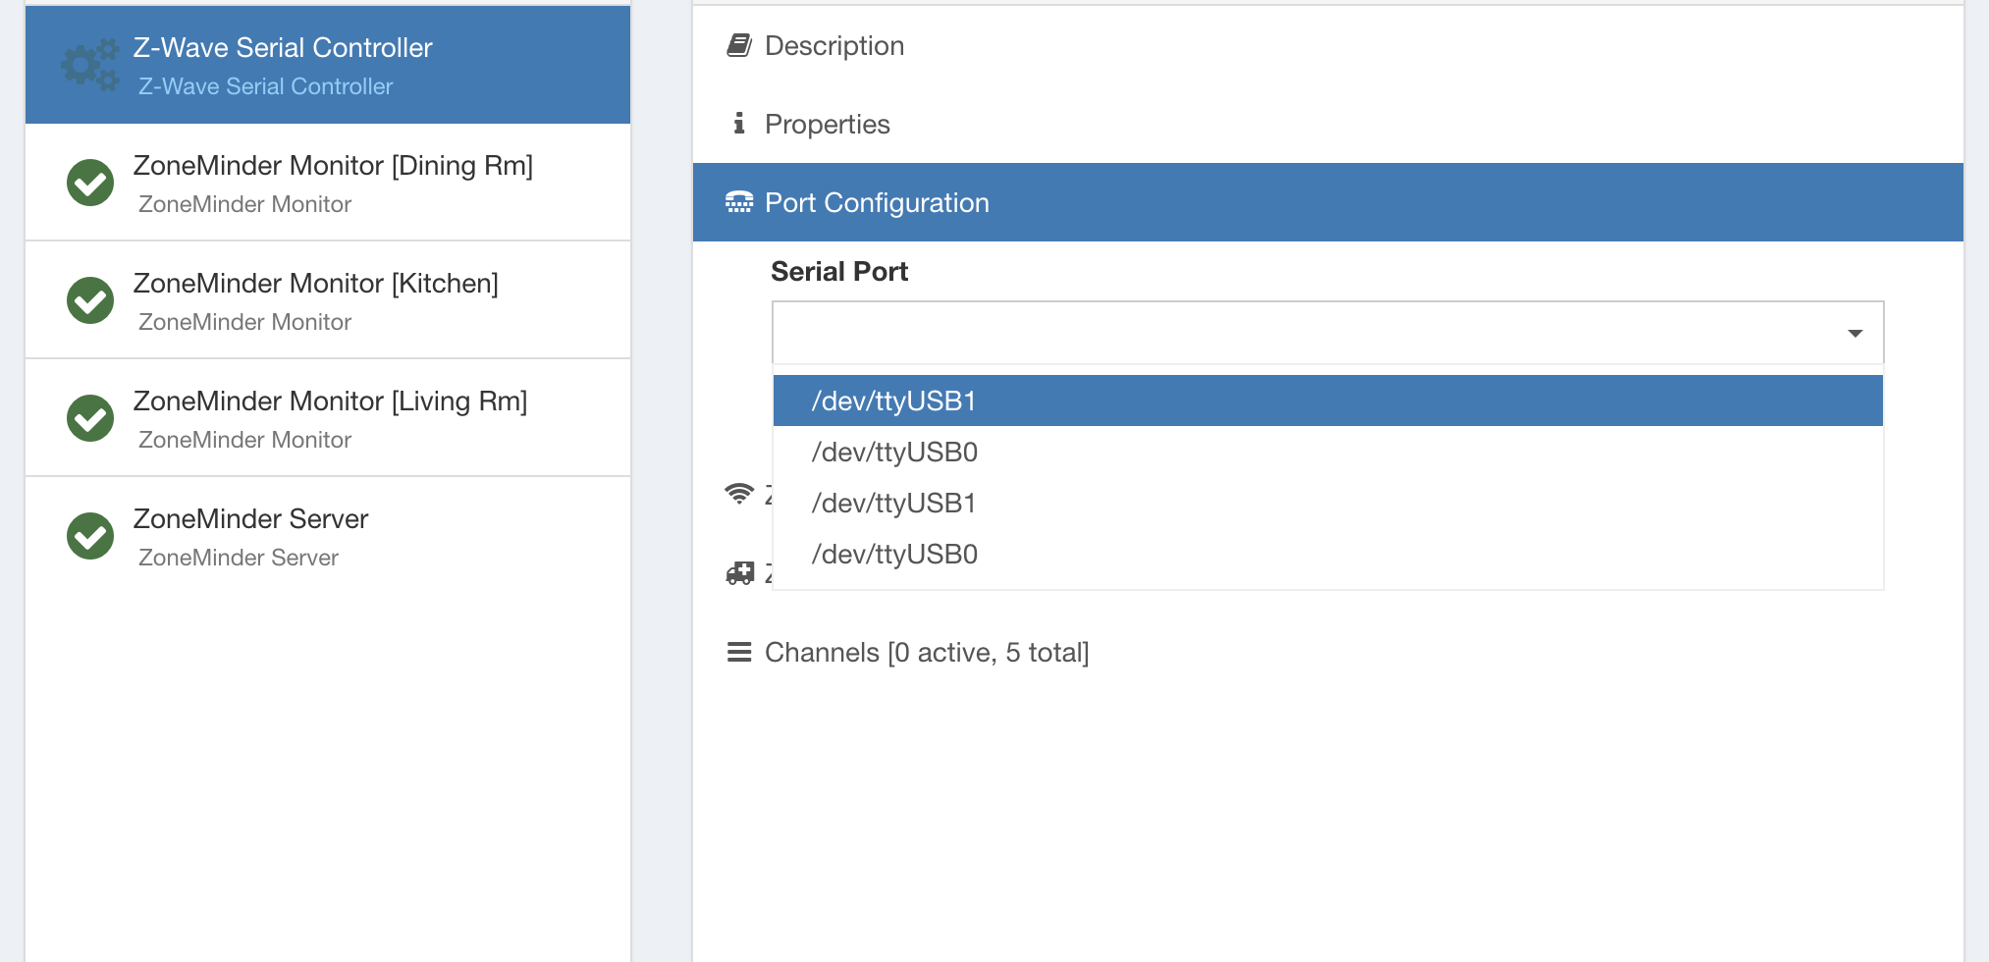Open ZoneMinder Server in the list

coord(250,519)
